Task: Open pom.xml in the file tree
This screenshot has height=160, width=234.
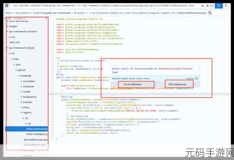Action: 15,42
